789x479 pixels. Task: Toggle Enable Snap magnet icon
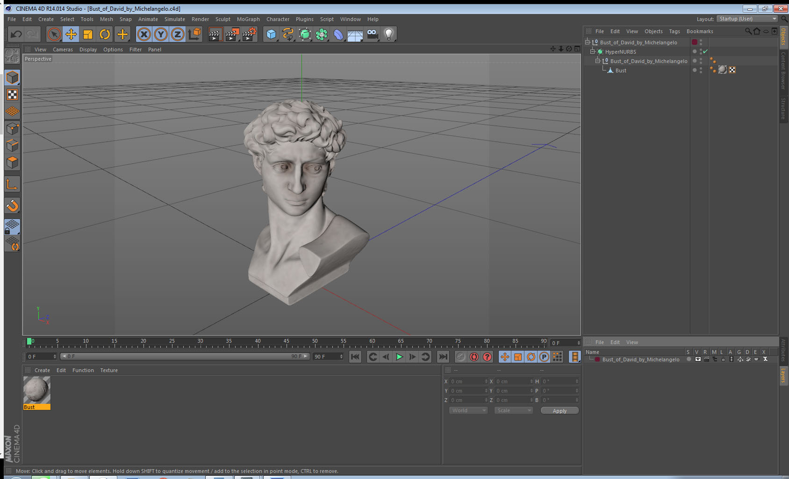point(12,205)
